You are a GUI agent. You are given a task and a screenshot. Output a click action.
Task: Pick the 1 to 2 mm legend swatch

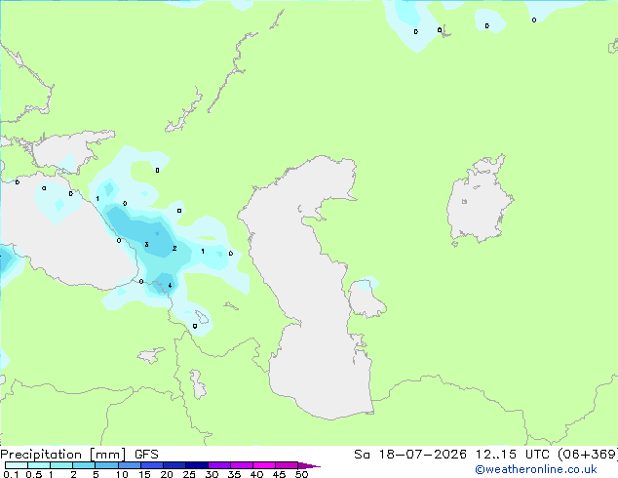click(61, 465)
